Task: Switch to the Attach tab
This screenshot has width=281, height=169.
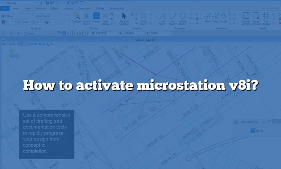Action: (x=55, y=8)
